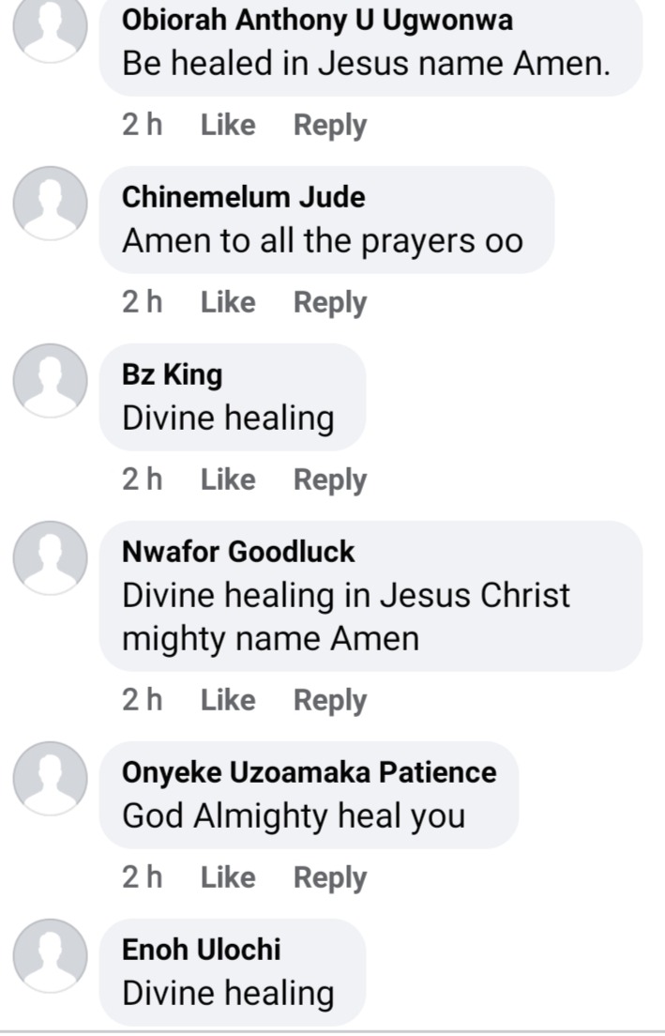Image resolution: width=665 pixels, height=1036 pixels.
Task: Open Nwafor Goodluck's profile avatar
Action: click(51, 557)
